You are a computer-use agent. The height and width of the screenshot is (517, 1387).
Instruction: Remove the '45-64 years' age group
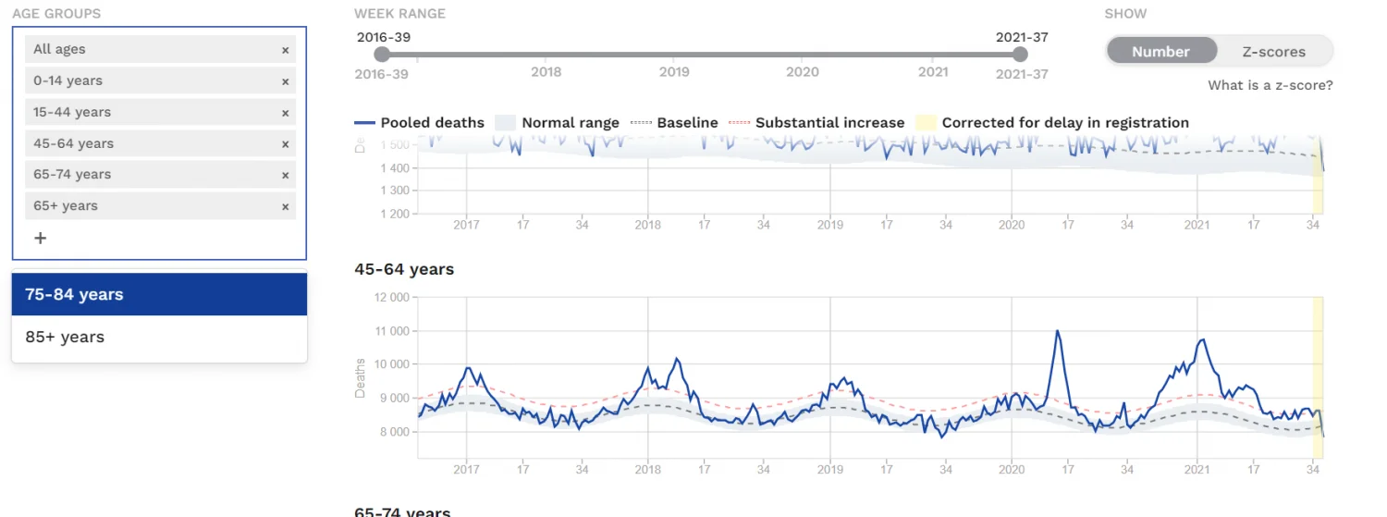coord(285,144)
